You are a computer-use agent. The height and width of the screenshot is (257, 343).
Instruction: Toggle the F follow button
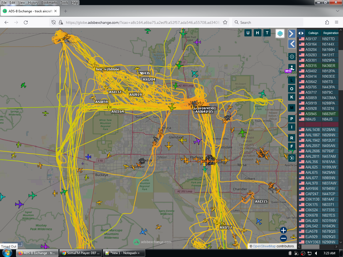292,146
